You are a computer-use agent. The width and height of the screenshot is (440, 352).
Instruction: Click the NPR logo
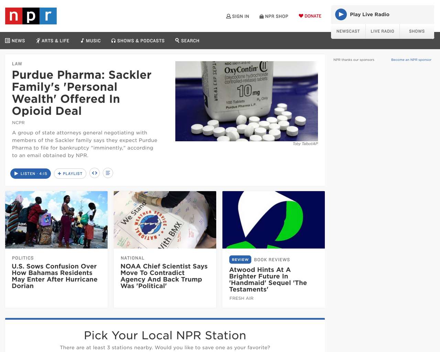tap(31, 16)
